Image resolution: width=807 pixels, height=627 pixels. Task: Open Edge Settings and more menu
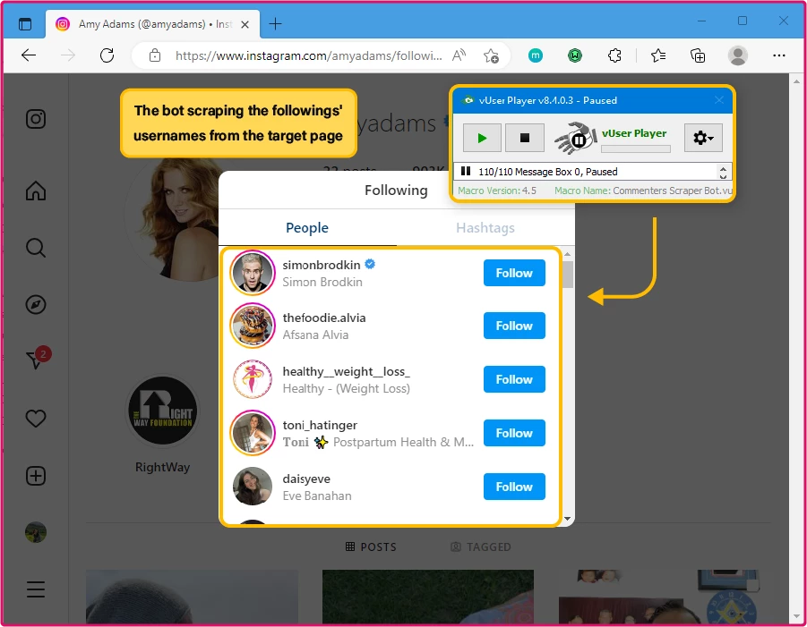[x=779, y=55]
